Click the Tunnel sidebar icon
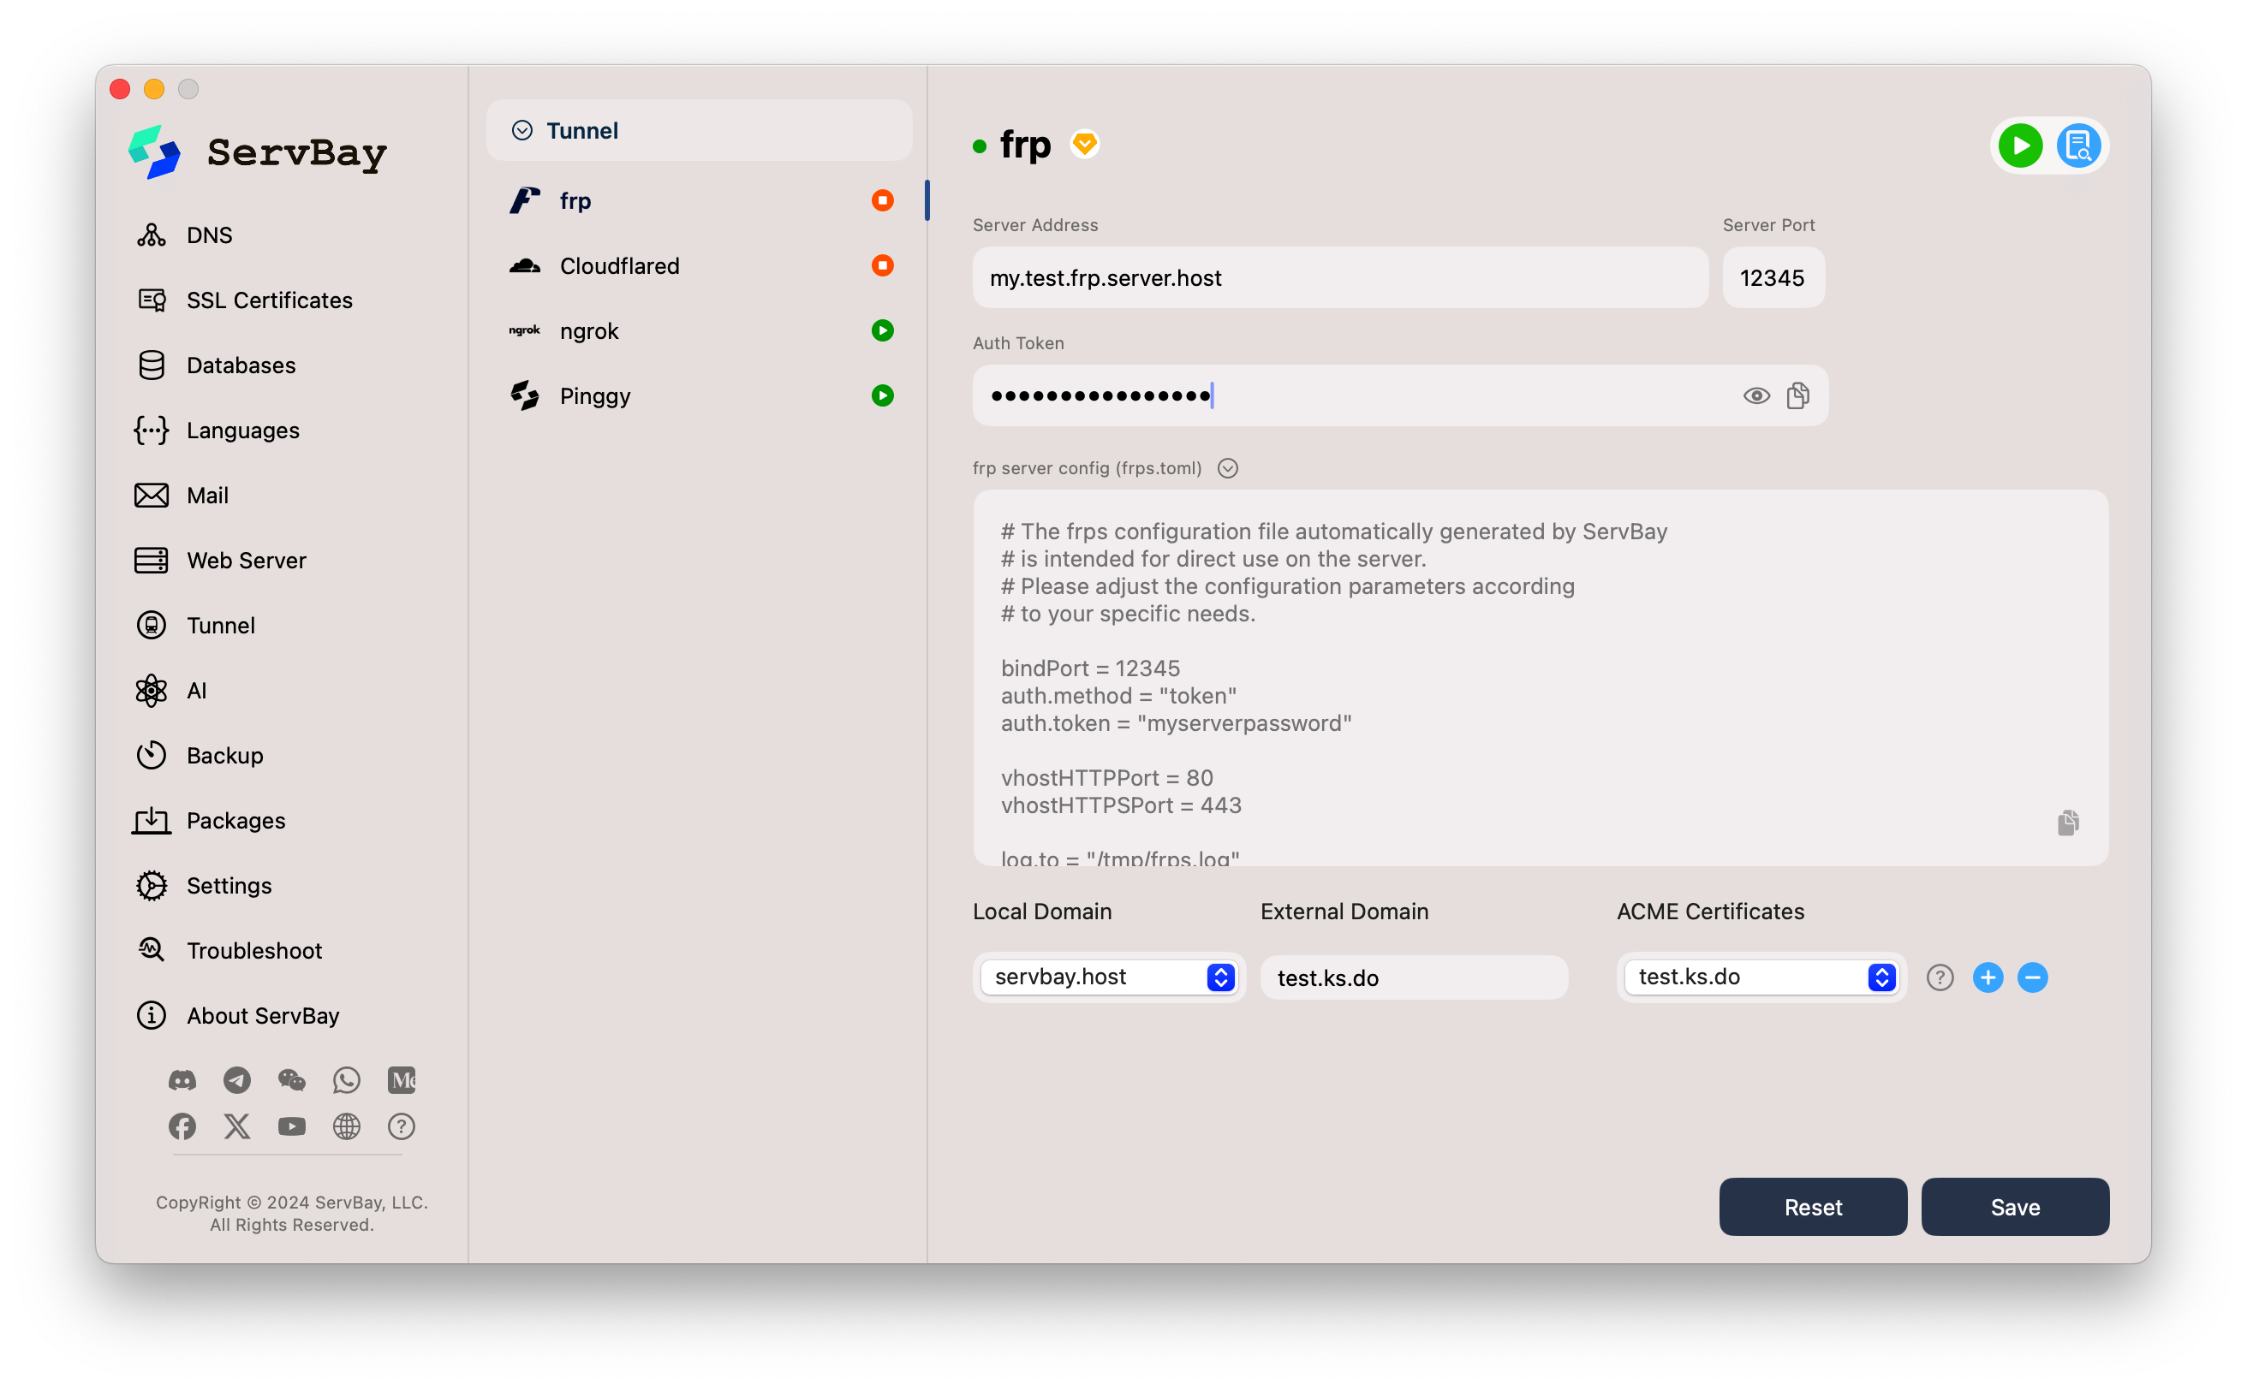 click(x=152, y=625)
